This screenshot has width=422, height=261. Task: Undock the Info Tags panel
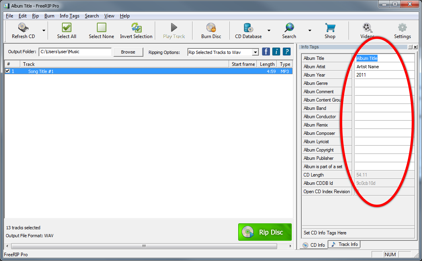coord(410,47)
